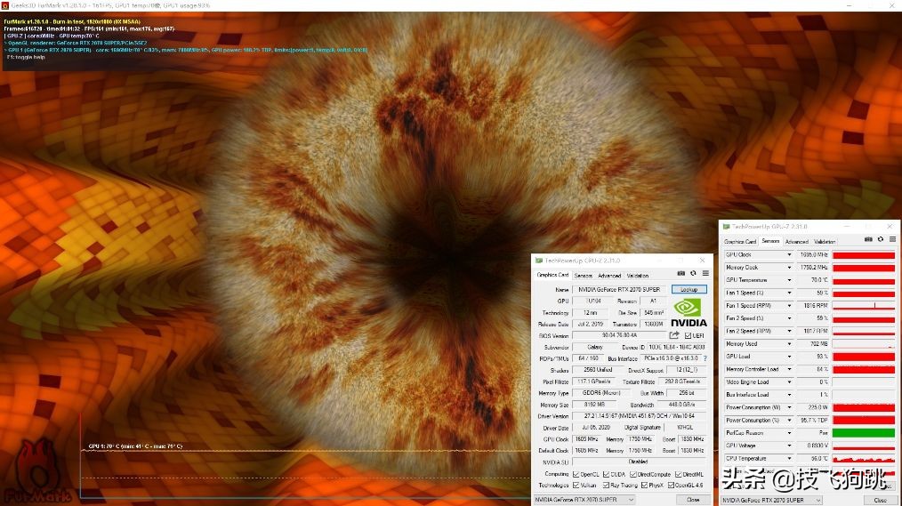Click the Lookup button

(689, 289)
